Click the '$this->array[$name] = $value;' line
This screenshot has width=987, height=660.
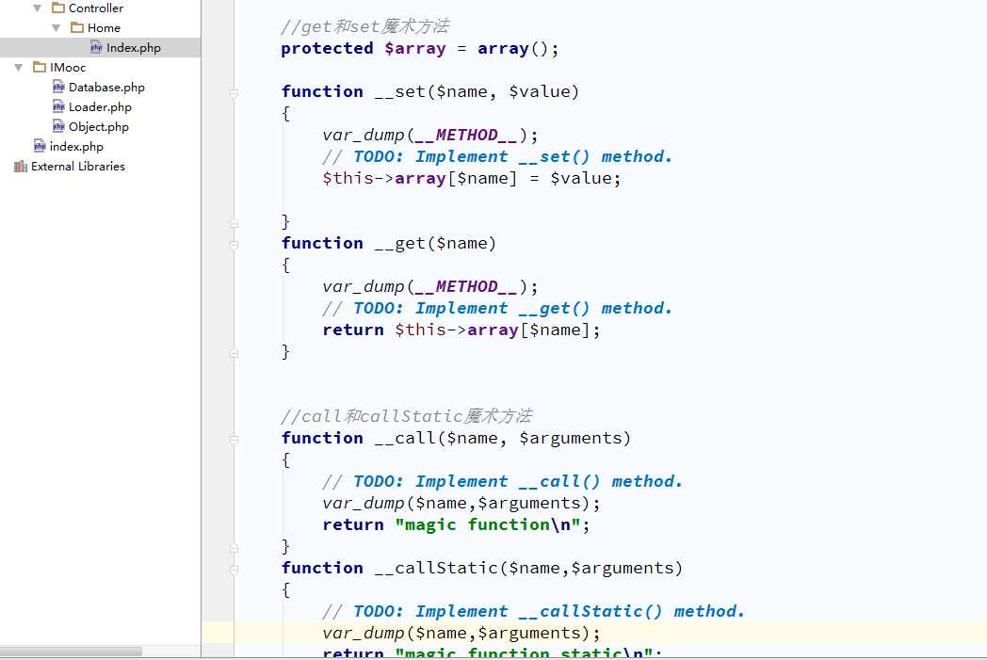click(472, 178)
